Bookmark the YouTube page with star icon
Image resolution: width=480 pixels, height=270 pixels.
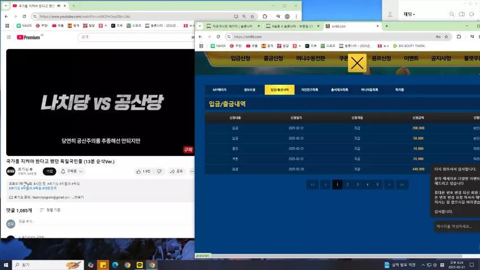coord(252,16)
